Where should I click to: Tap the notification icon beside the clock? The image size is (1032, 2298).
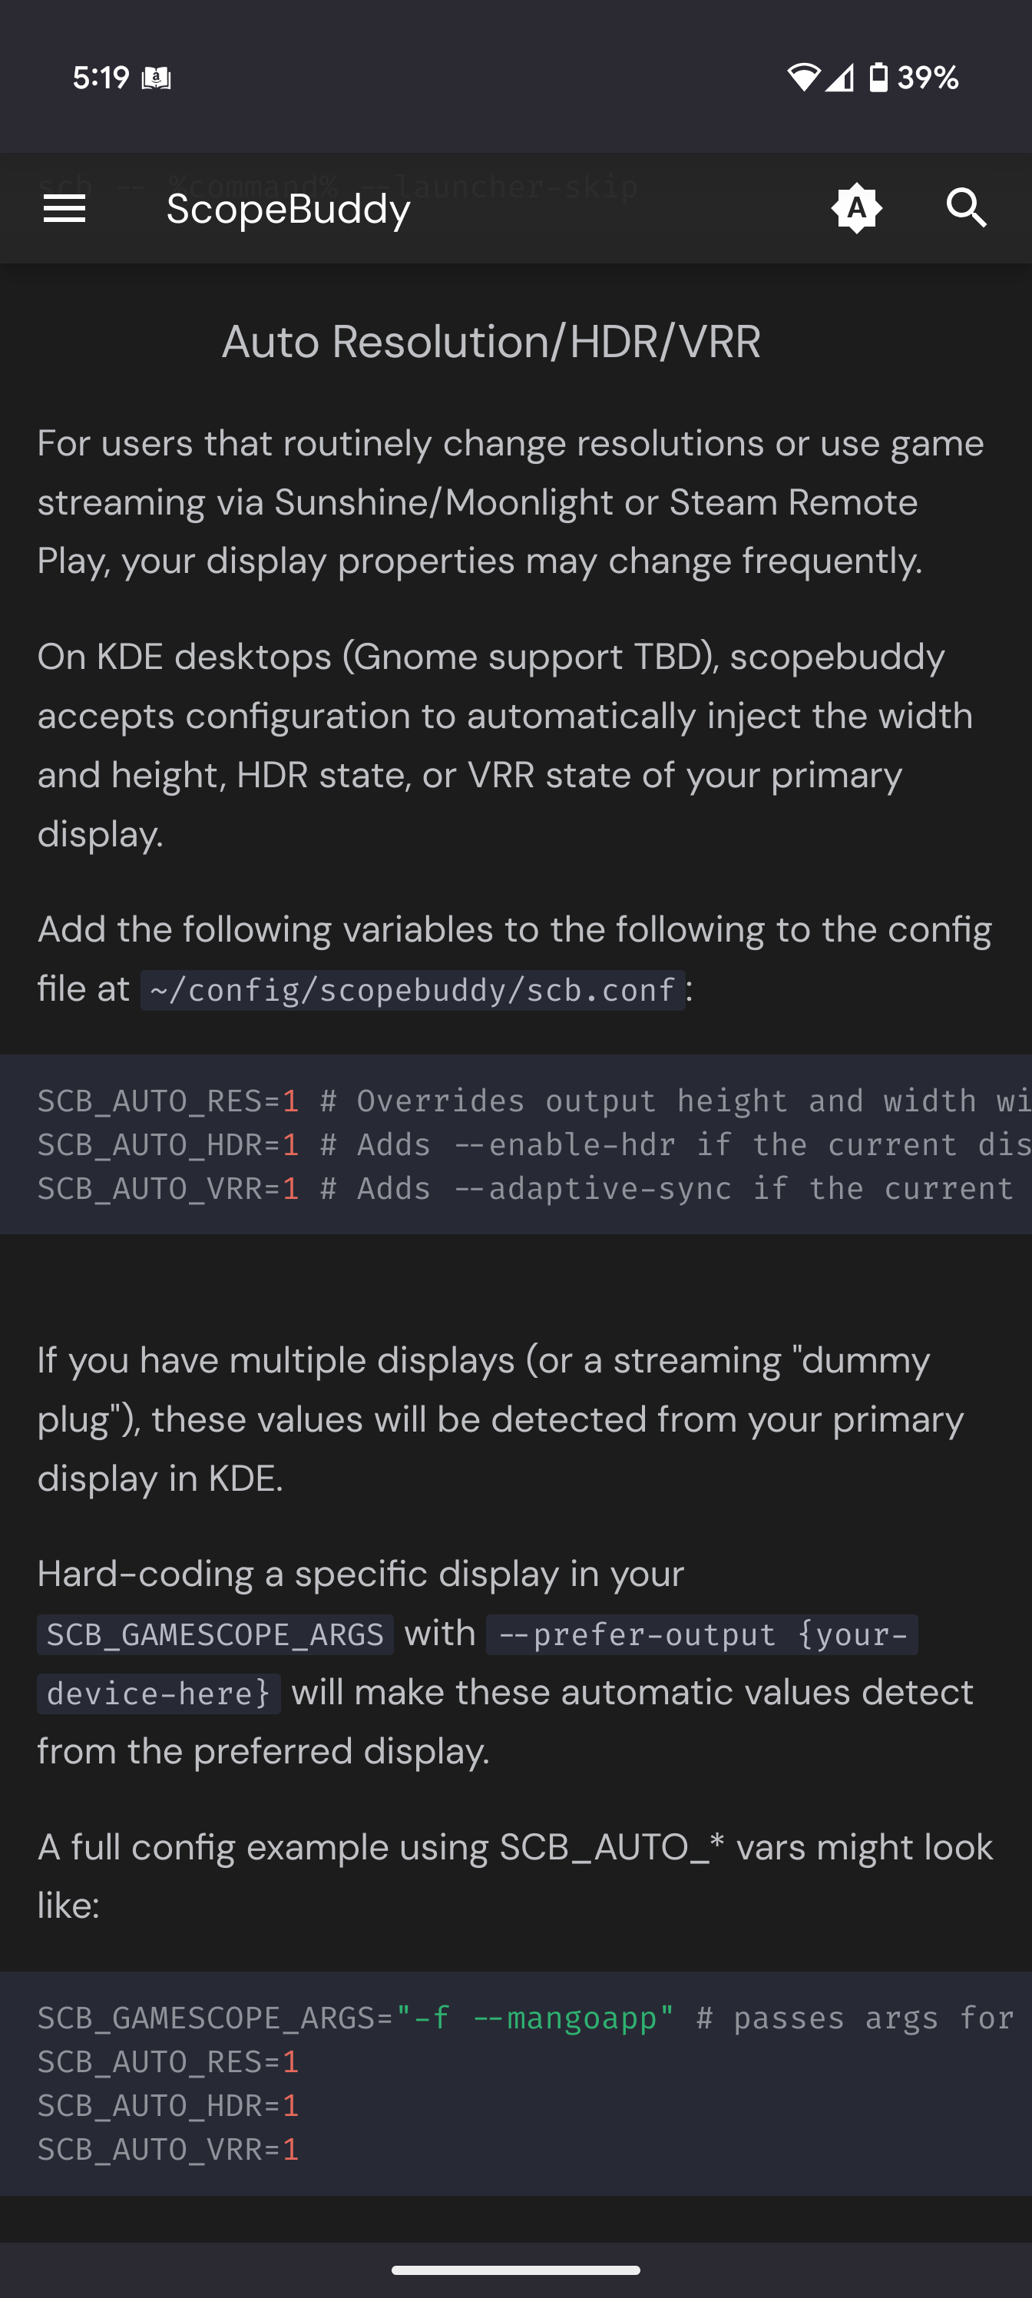pyautogui.click(x=156, y=78)
